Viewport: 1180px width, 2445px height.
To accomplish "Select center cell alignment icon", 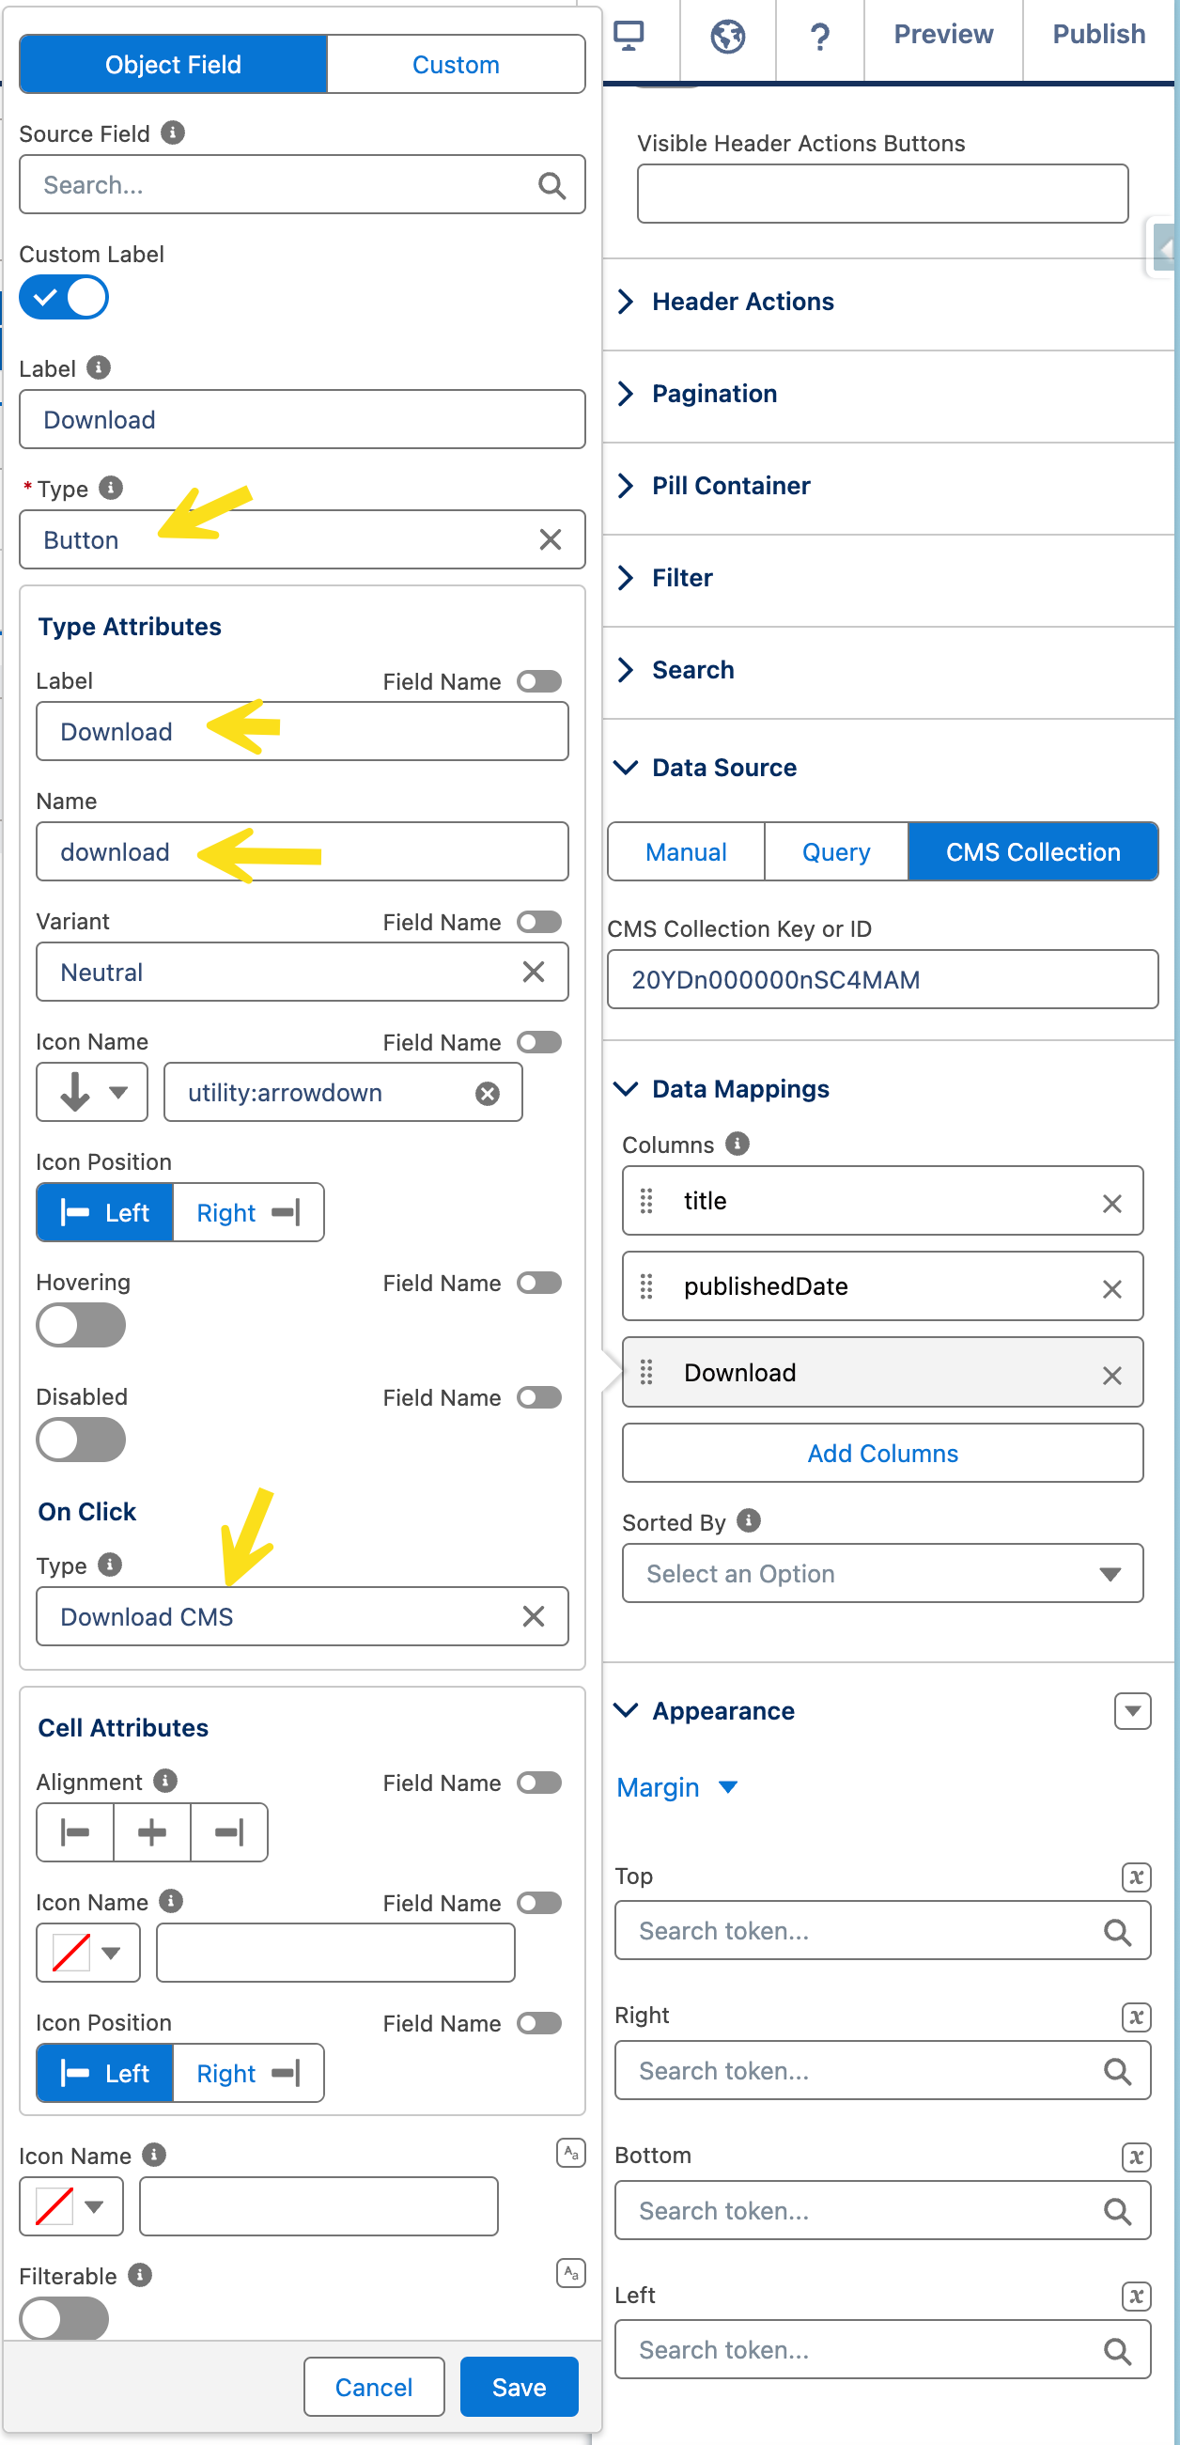I will coord(152,1831).
